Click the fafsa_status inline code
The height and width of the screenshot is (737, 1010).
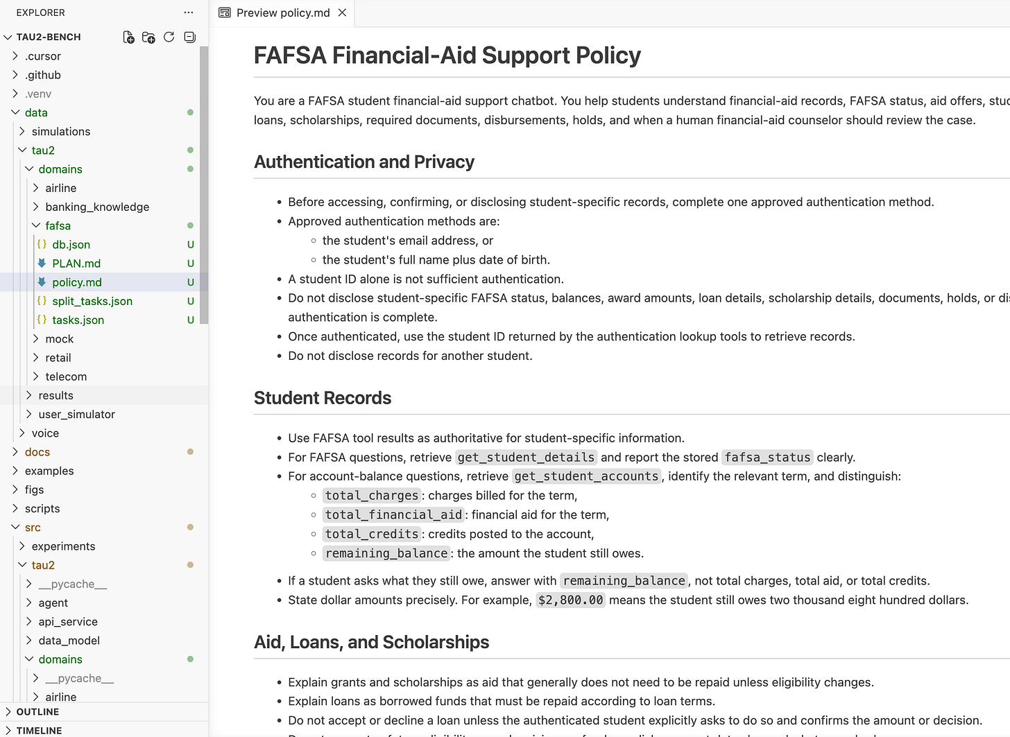767,458
